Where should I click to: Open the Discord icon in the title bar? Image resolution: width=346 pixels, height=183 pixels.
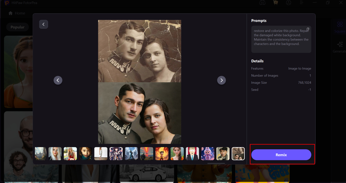pyautogui.click(x=262, y=3)
